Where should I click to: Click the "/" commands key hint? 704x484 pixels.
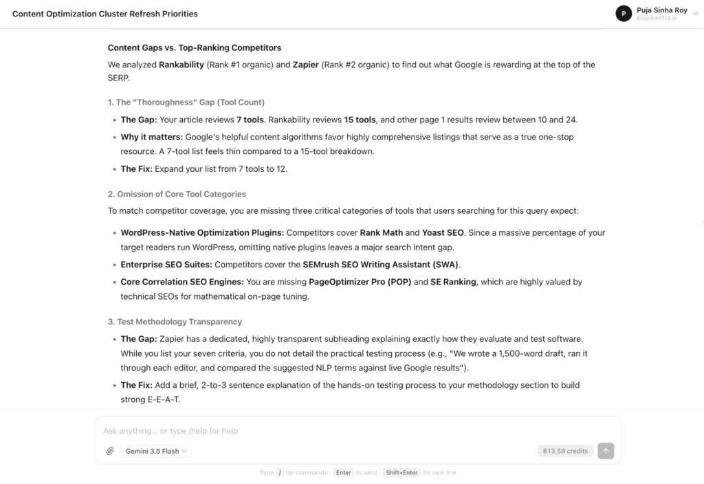tap(280, 472)
